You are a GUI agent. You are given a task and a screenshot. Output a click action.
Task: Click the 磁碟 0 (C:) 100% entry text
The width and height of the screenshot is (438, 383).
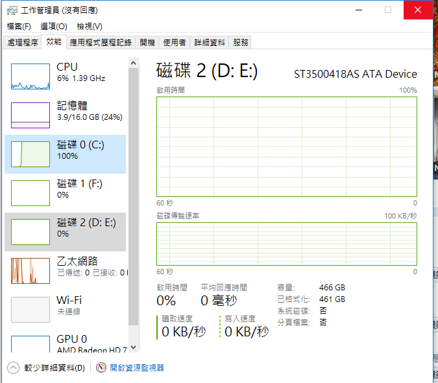point(80,150)
